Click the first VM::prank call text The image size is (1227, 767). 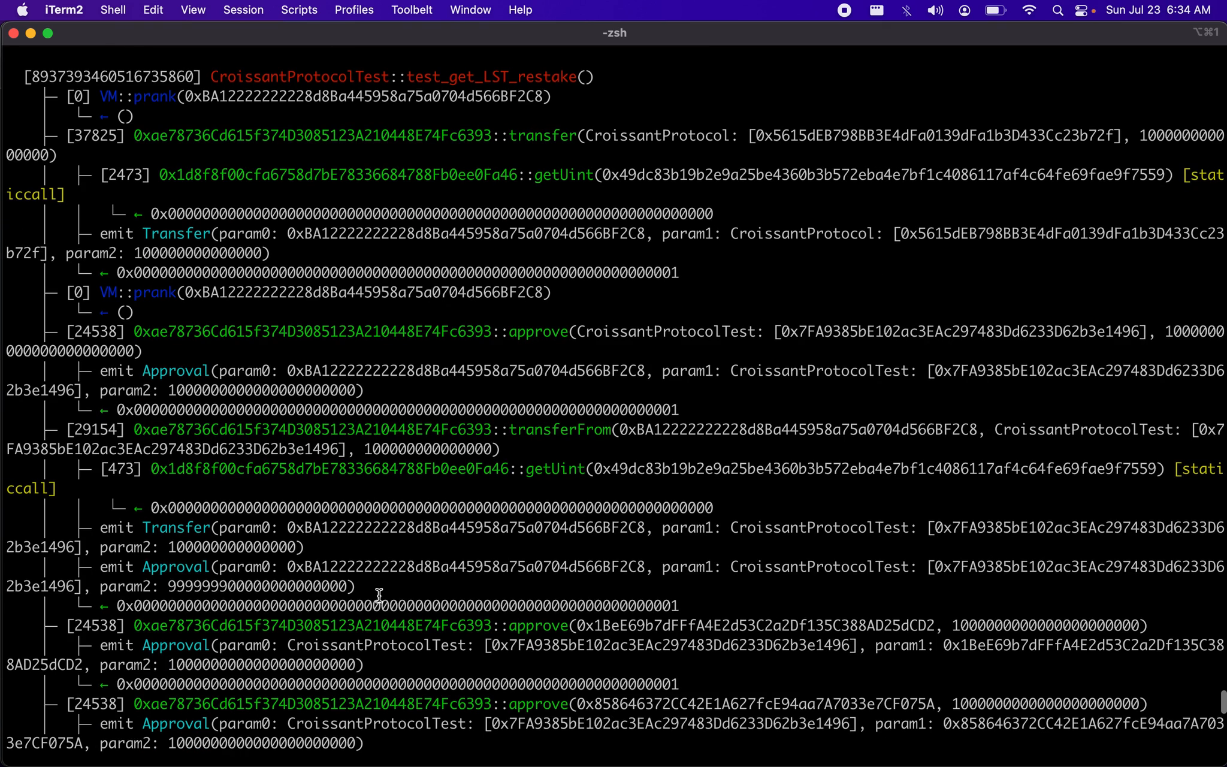(325, 96)
